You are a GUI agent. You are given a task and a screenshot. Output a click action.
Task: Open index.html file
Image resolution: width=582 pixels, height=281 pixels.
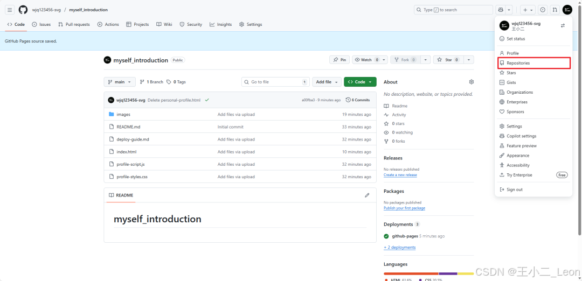[x=127, y=152]
